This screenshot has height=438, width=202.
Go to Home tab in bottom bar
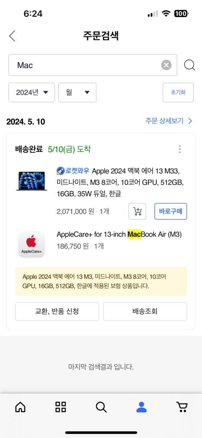click(20, 407)
